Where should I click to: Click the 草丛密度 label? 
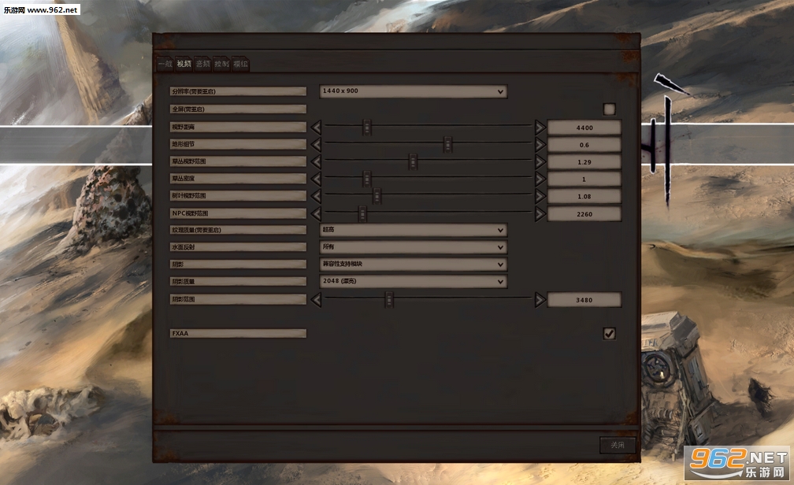pyautogui.click(x=238, y=179)
